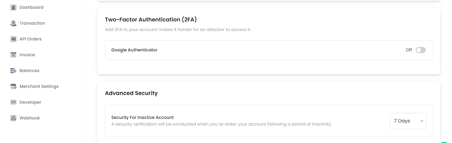Screen dimensions: 452x143
Task: Click the chevron arrow in the 7 Days dropdown
Action: coord(421,121)
